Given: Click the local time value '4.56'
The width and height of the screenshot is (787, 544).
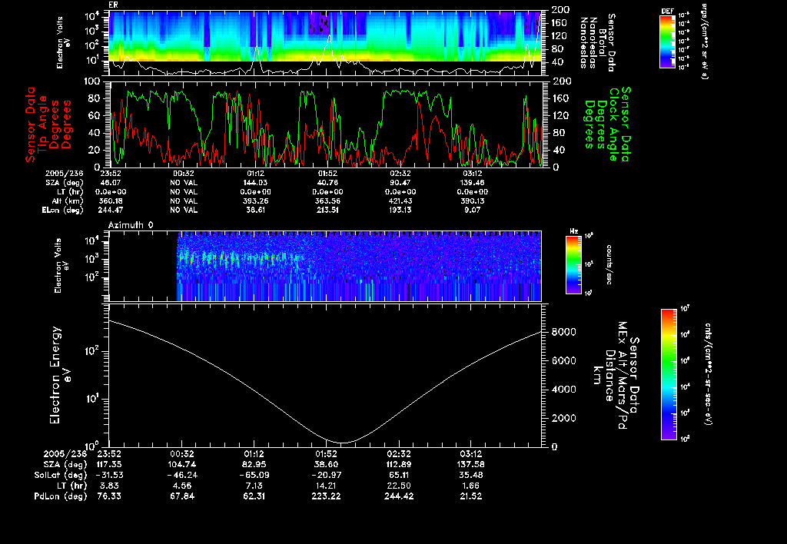Looking at the screenshot, I should [x=181, y=486].
